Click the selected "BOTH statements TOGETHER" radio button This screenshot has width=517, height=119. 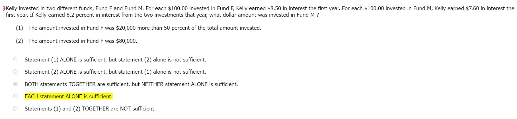pyautogui.click(x=15, y=84)
